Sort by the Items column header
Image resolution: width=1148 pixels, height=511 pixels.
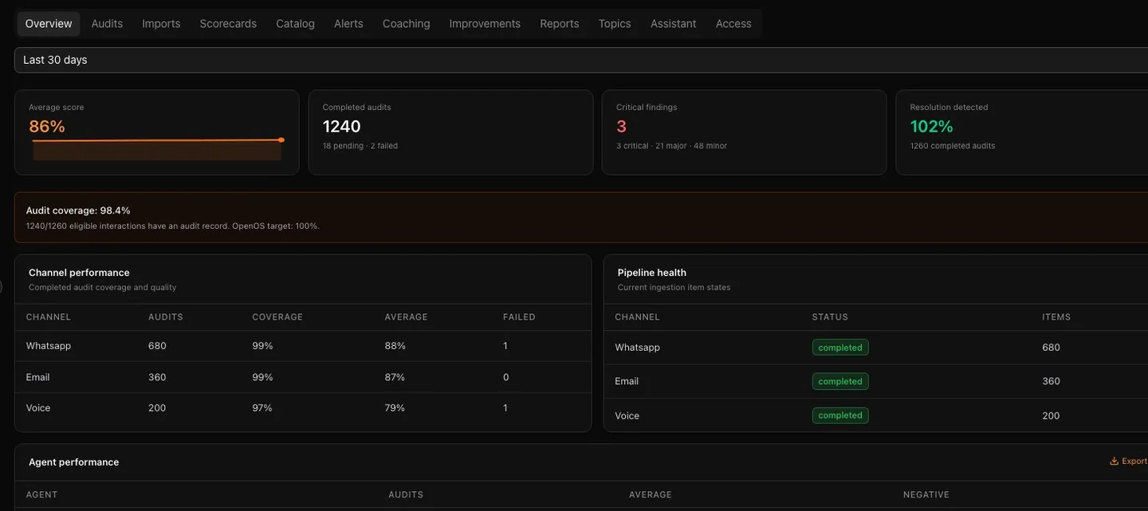pyautogui.click(x=1056, y=317)
